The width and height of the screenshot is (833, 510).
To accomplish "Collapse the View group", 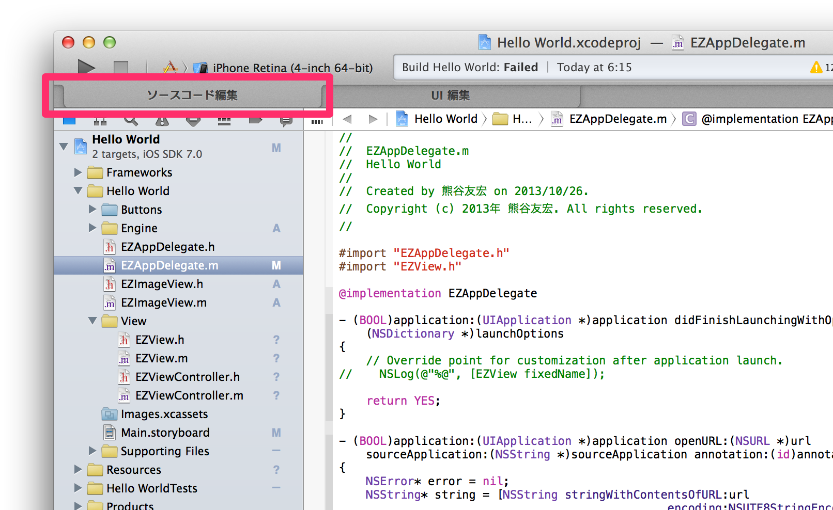I will [x=92, y=321].
